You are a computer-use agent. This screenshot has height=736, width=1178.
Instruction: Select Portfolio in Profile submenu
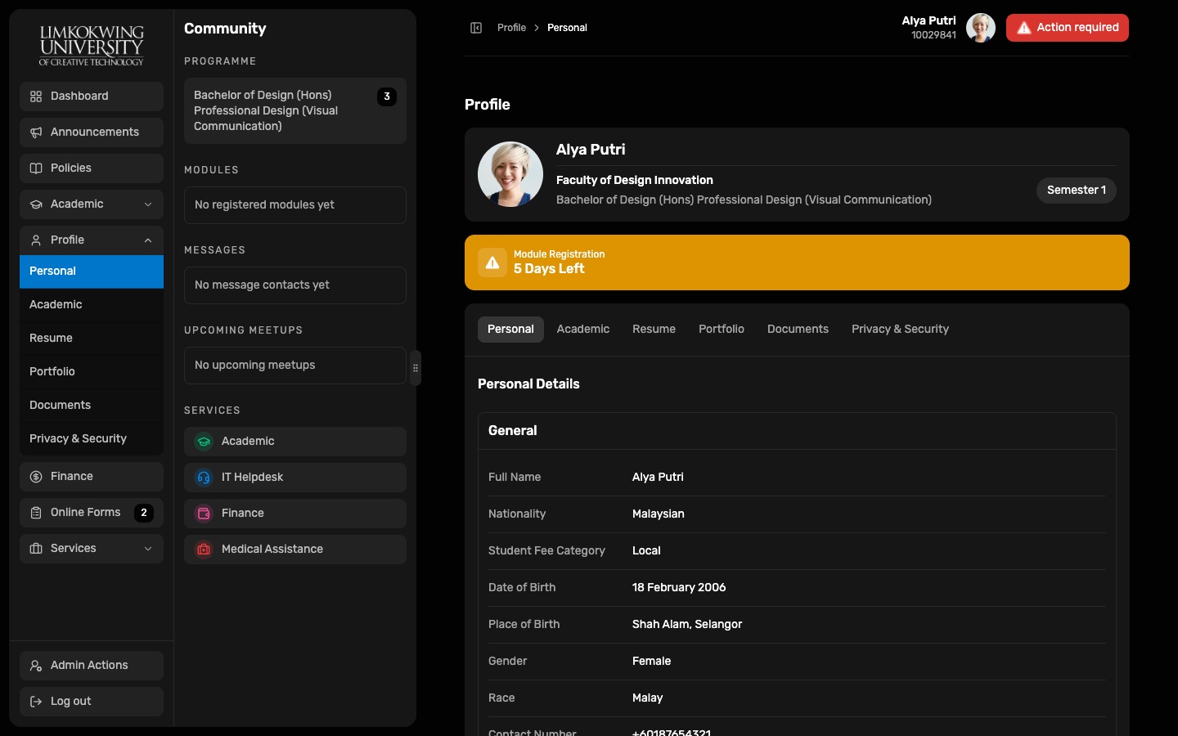pyautogui.click(x=92, y=372)
